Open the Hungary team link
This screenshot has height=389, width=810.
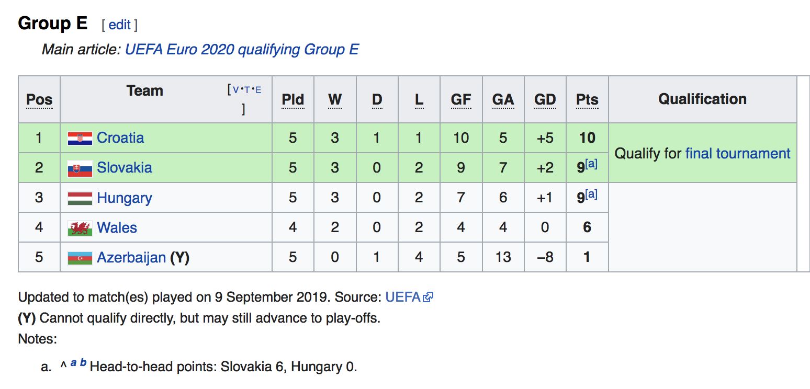tap(125, 198)
